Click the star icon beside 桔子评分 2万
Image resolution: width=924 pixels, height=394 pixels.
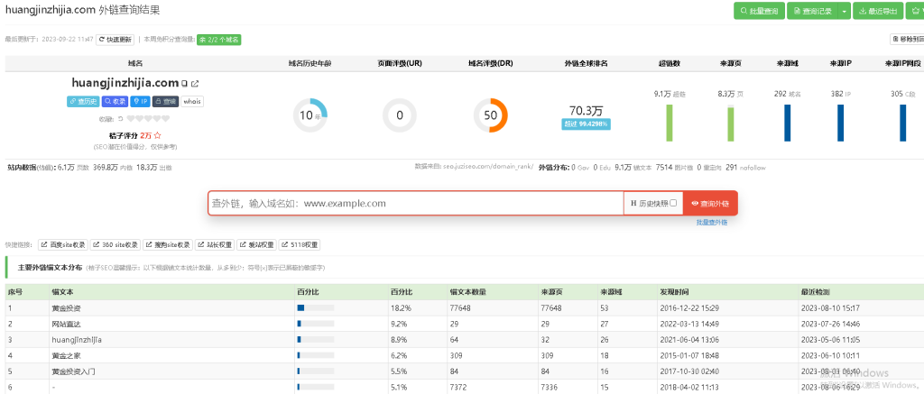point(157,135)
